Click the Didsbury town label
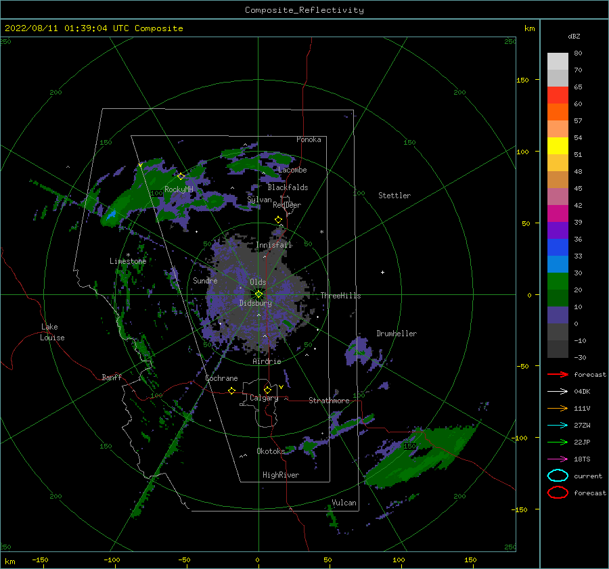 tap(256, 303)
